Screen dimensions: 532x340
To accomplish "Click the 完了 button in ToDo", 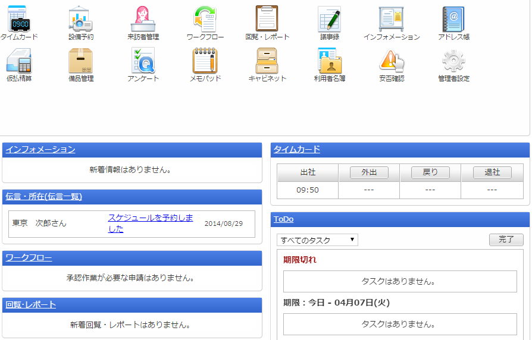I will pos(506,240).
